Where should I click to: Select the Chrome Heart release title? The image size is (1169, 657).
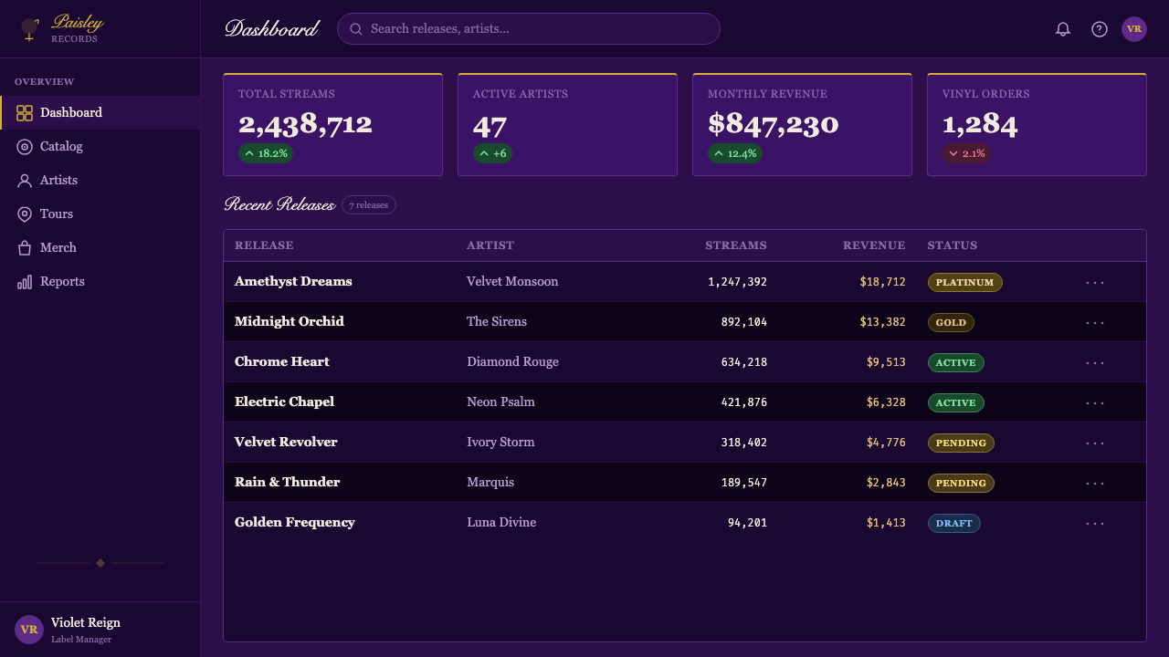[x=282, y=361]
